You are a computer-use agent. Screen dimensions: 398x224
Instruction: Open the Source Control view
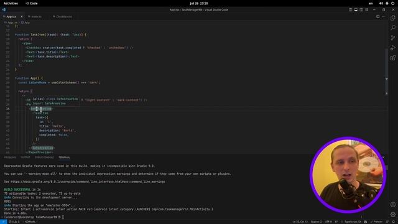(393, 37)
